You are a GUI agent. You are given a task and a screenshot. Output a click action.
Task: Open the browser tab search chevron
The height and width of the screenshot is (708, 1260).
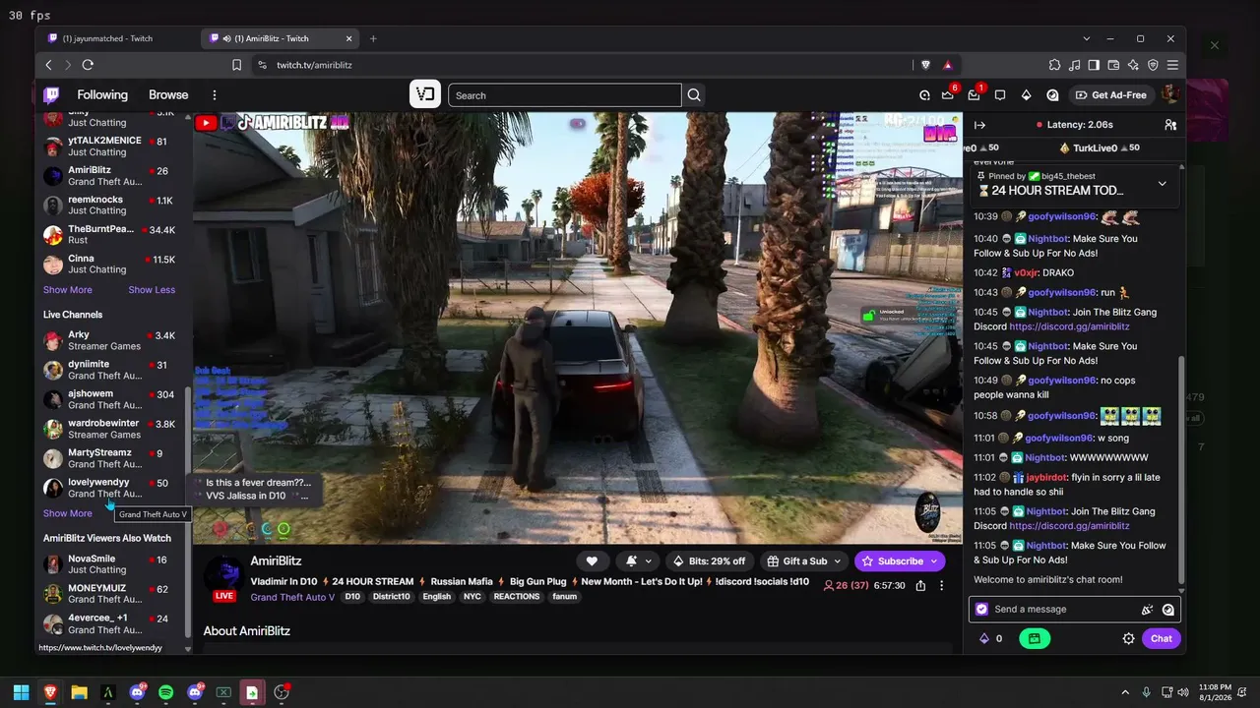(1086, 38)
